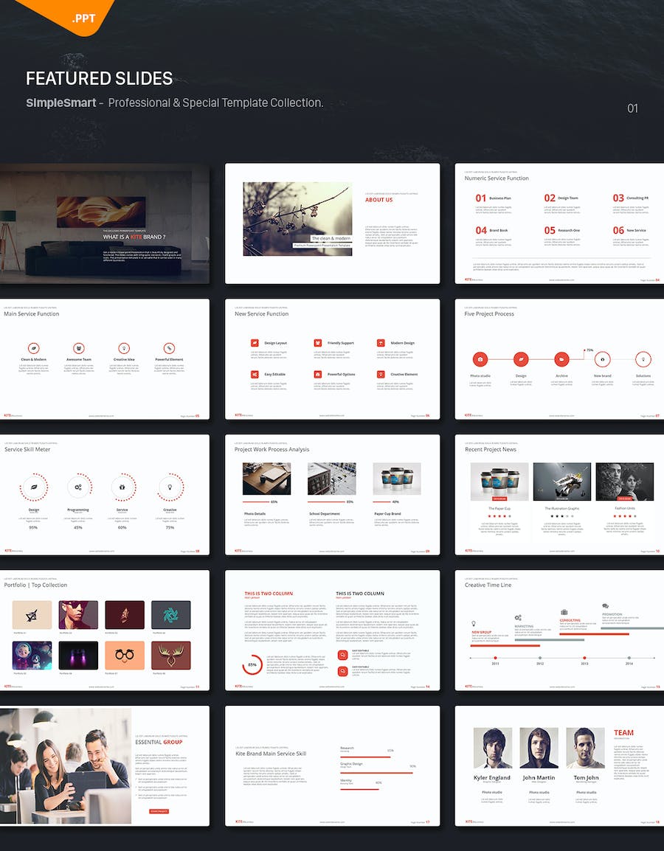Click the Design skill meter dial icon
664x851 pixels.
click(34, 487)
